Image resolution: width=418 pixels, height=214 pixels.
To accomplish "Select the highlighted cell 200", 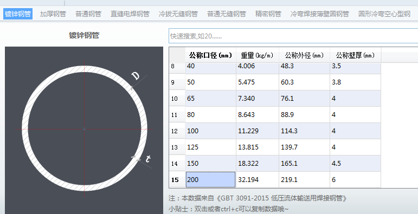I will (x=210, y=180).
